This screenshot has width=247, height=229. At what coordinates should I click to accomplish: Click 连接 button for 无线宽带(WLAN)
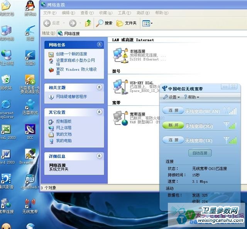(173, 110)
